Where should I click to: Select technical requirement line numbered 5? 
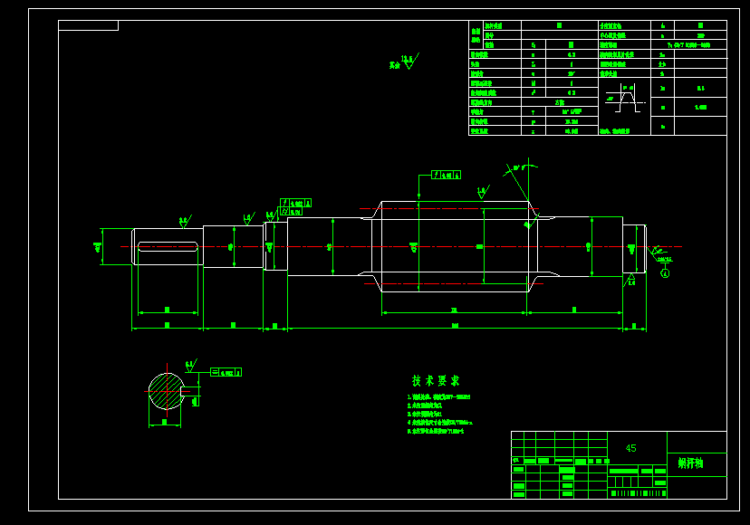pyautogui.click(x=436, y=431)
